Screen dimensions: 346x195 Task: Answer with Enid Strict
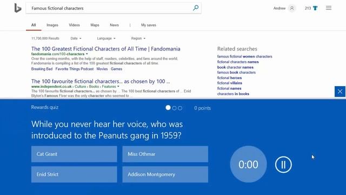74,174
